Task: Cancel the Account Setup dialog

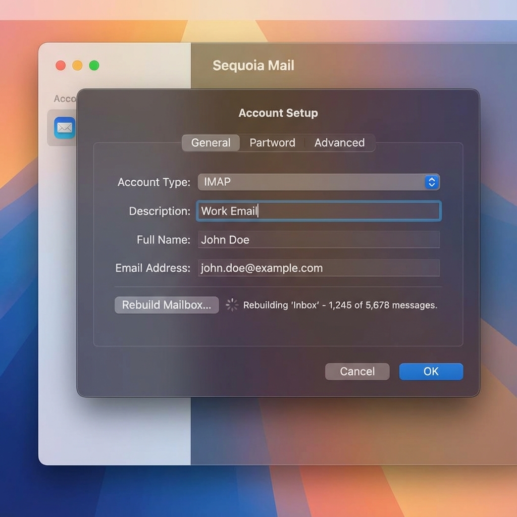Action: click(x=357, y=372)
